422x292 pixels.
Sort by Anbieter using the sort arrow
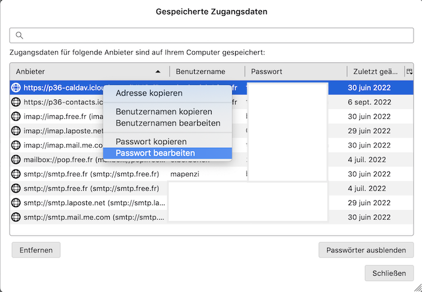158,72
